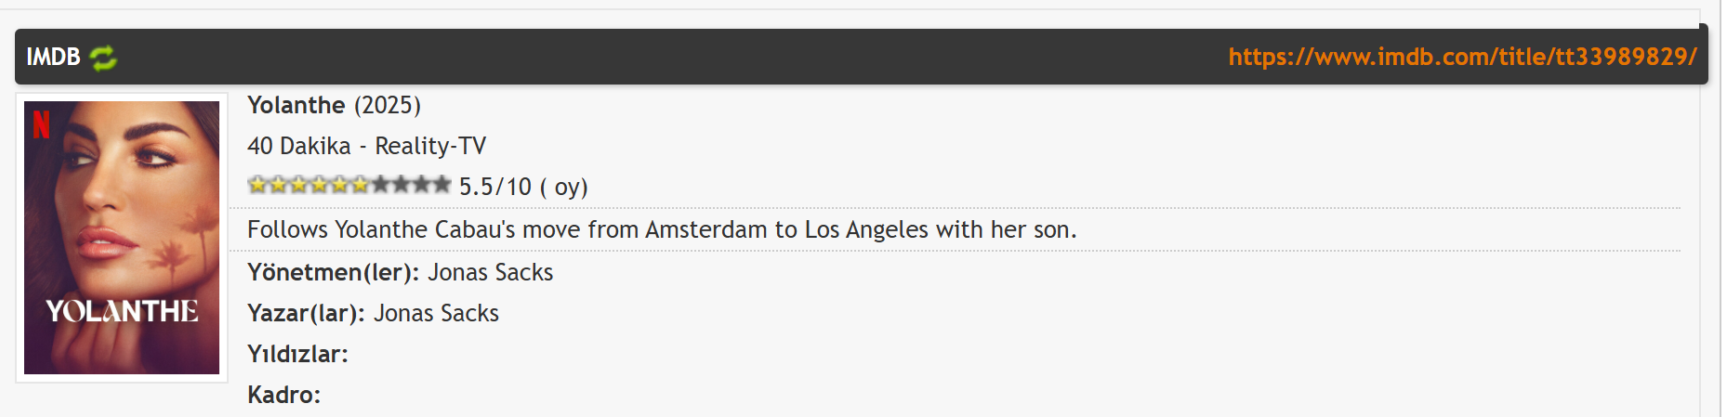This screenshot has height=417, width=1727.
Task: Click the green IMDB refresh icon
Action: [x=103, y=58]
